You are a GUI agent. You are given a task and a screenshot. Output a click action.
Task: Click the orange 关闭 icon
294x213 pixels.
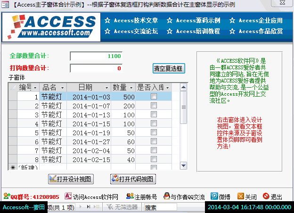click(x=241, y=197)
